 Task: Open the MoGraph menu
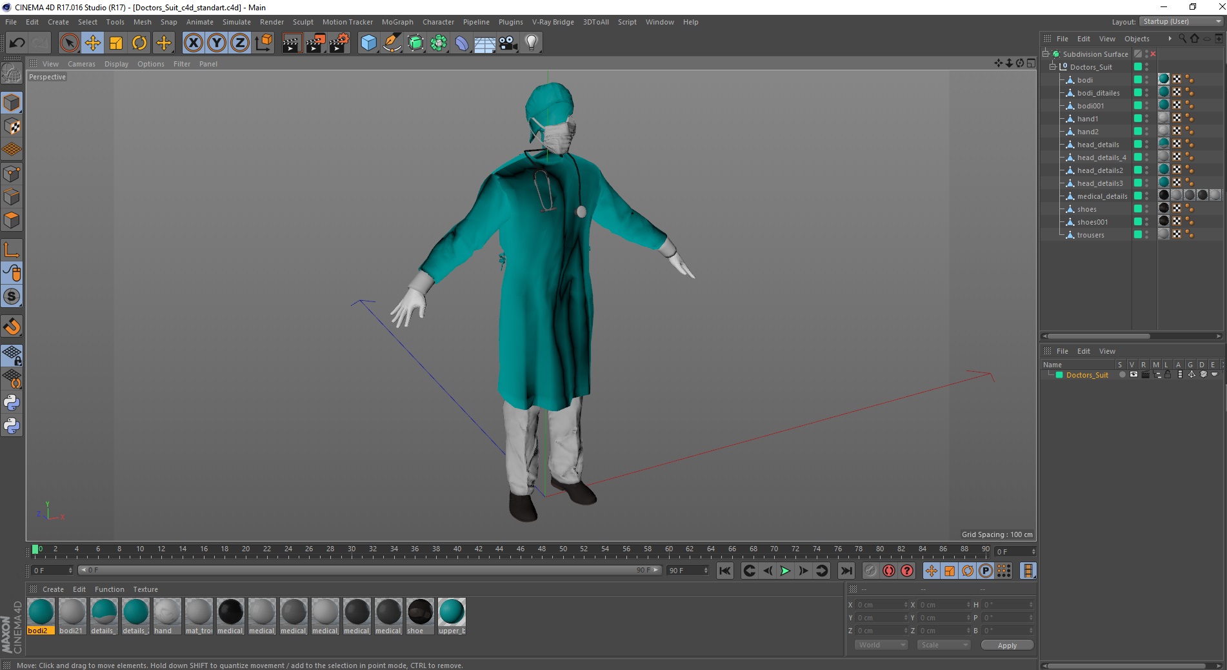click(x=397, y=22)
